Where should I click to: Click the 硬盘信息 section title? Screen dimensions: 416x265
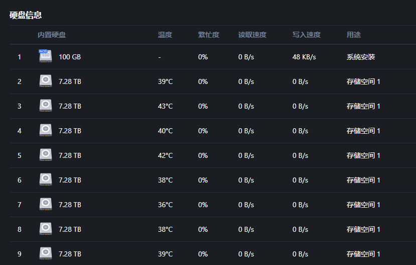pos(26,15)
